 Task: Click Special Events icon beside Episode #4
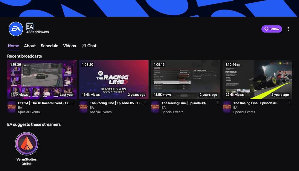tap(155, 107)
